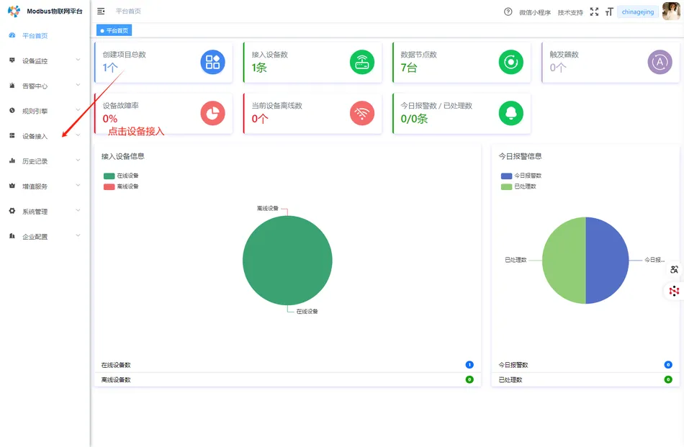684x447 pixels.
Task: Click the font size adjustment icon
Action: tap(609, 12)
